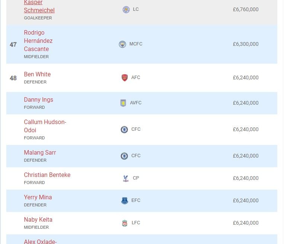Open Alex Oxlade- player link at bottom
The image size is (284, 244).
(x=40, y=241)
